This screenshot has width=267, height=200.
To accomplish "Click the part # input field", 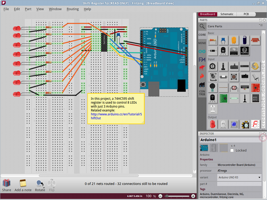I will pyautogui.click(x=239, y=184).
